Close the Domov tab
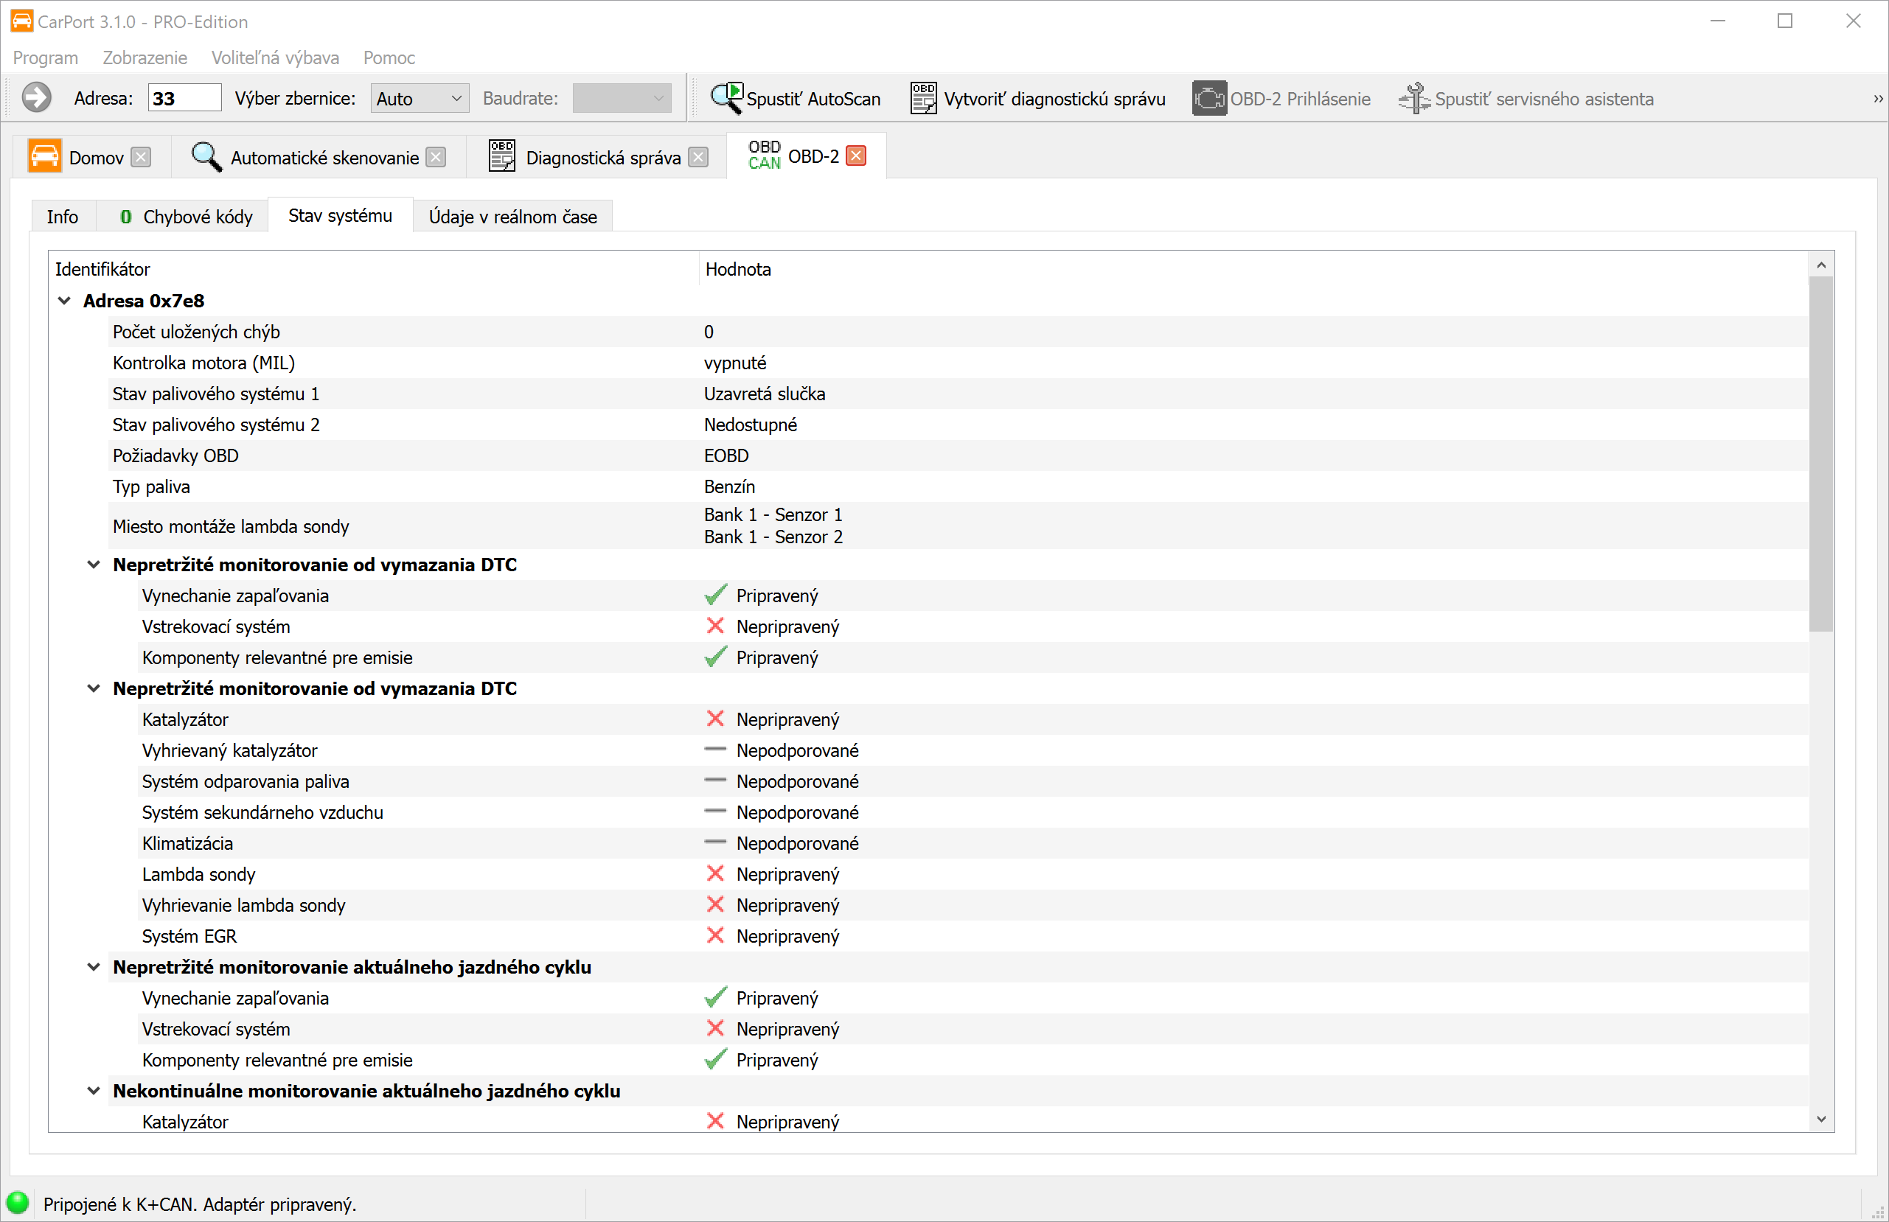 [142, 157]
